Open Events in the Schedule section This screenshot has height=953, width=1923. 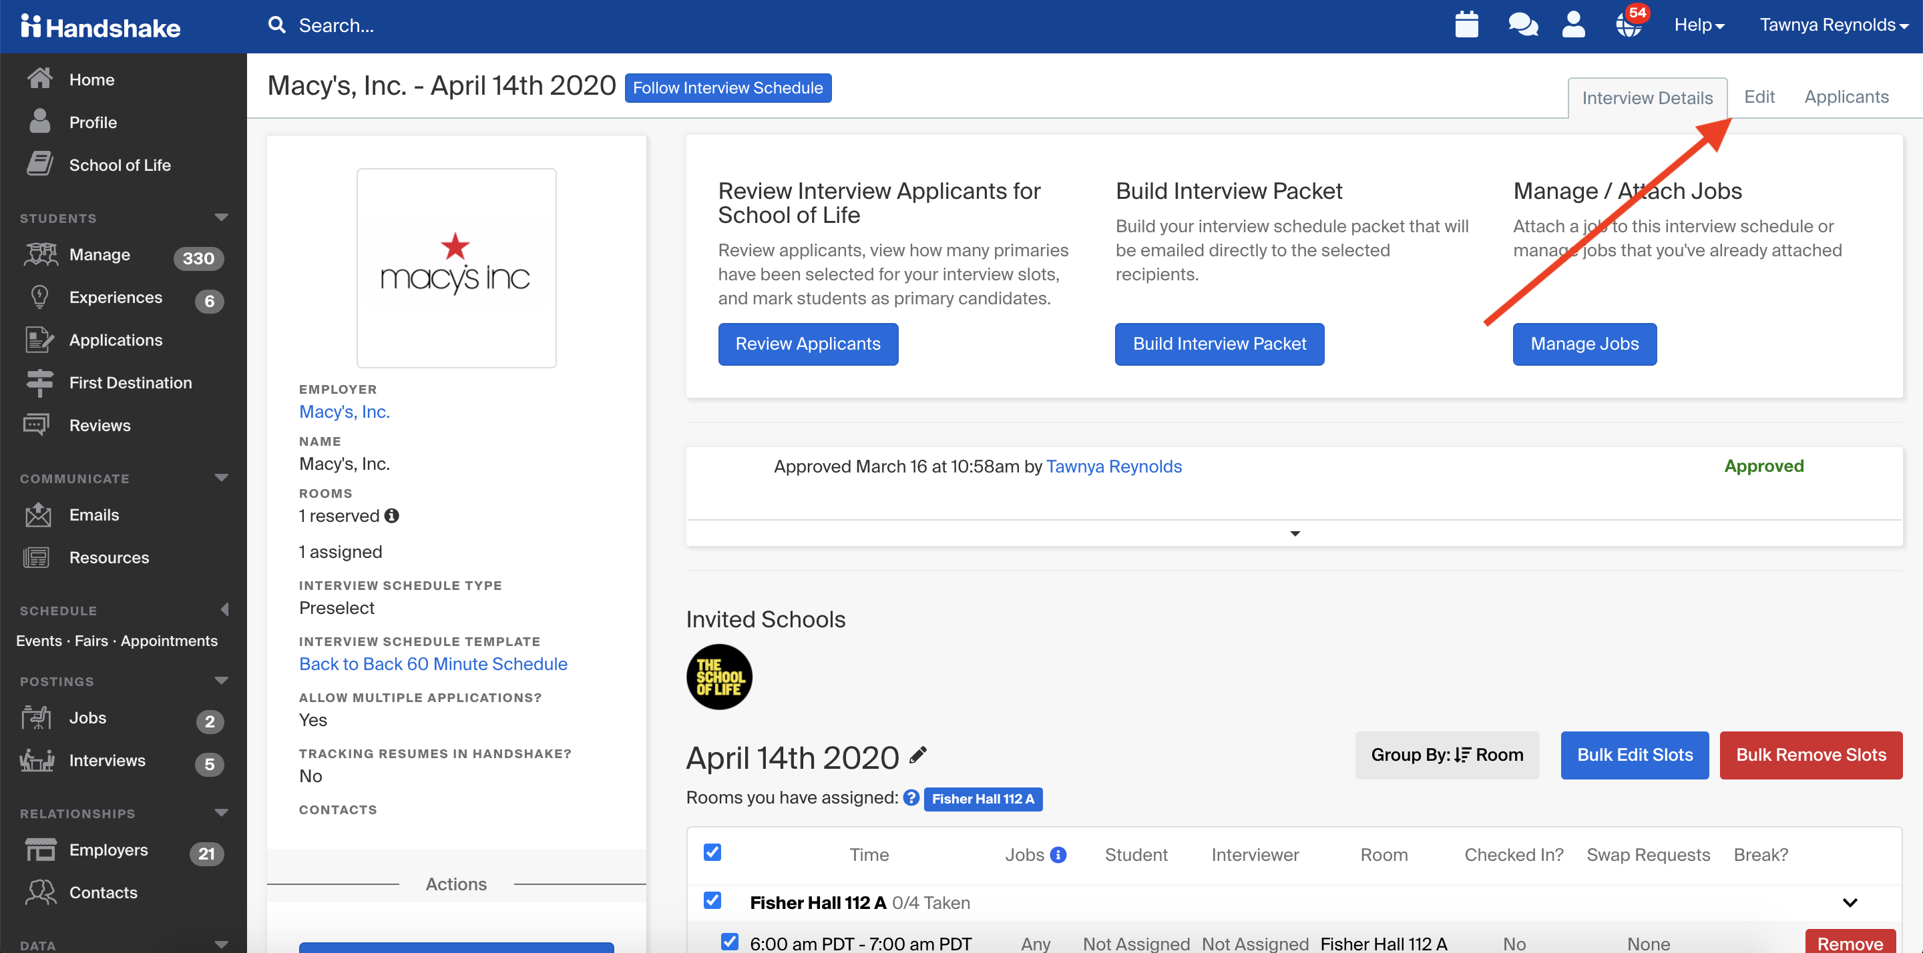(39, 640)
